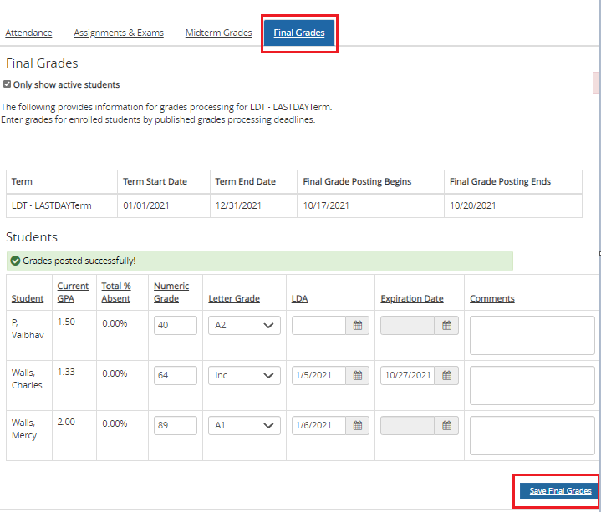This screenshot has width=601, height=512.
Task: Sort table by Student column header
Action: coord(28,299)
